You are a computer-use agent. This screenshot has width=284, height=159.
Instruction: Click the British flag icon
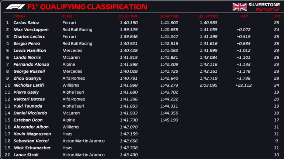(239, 7)
